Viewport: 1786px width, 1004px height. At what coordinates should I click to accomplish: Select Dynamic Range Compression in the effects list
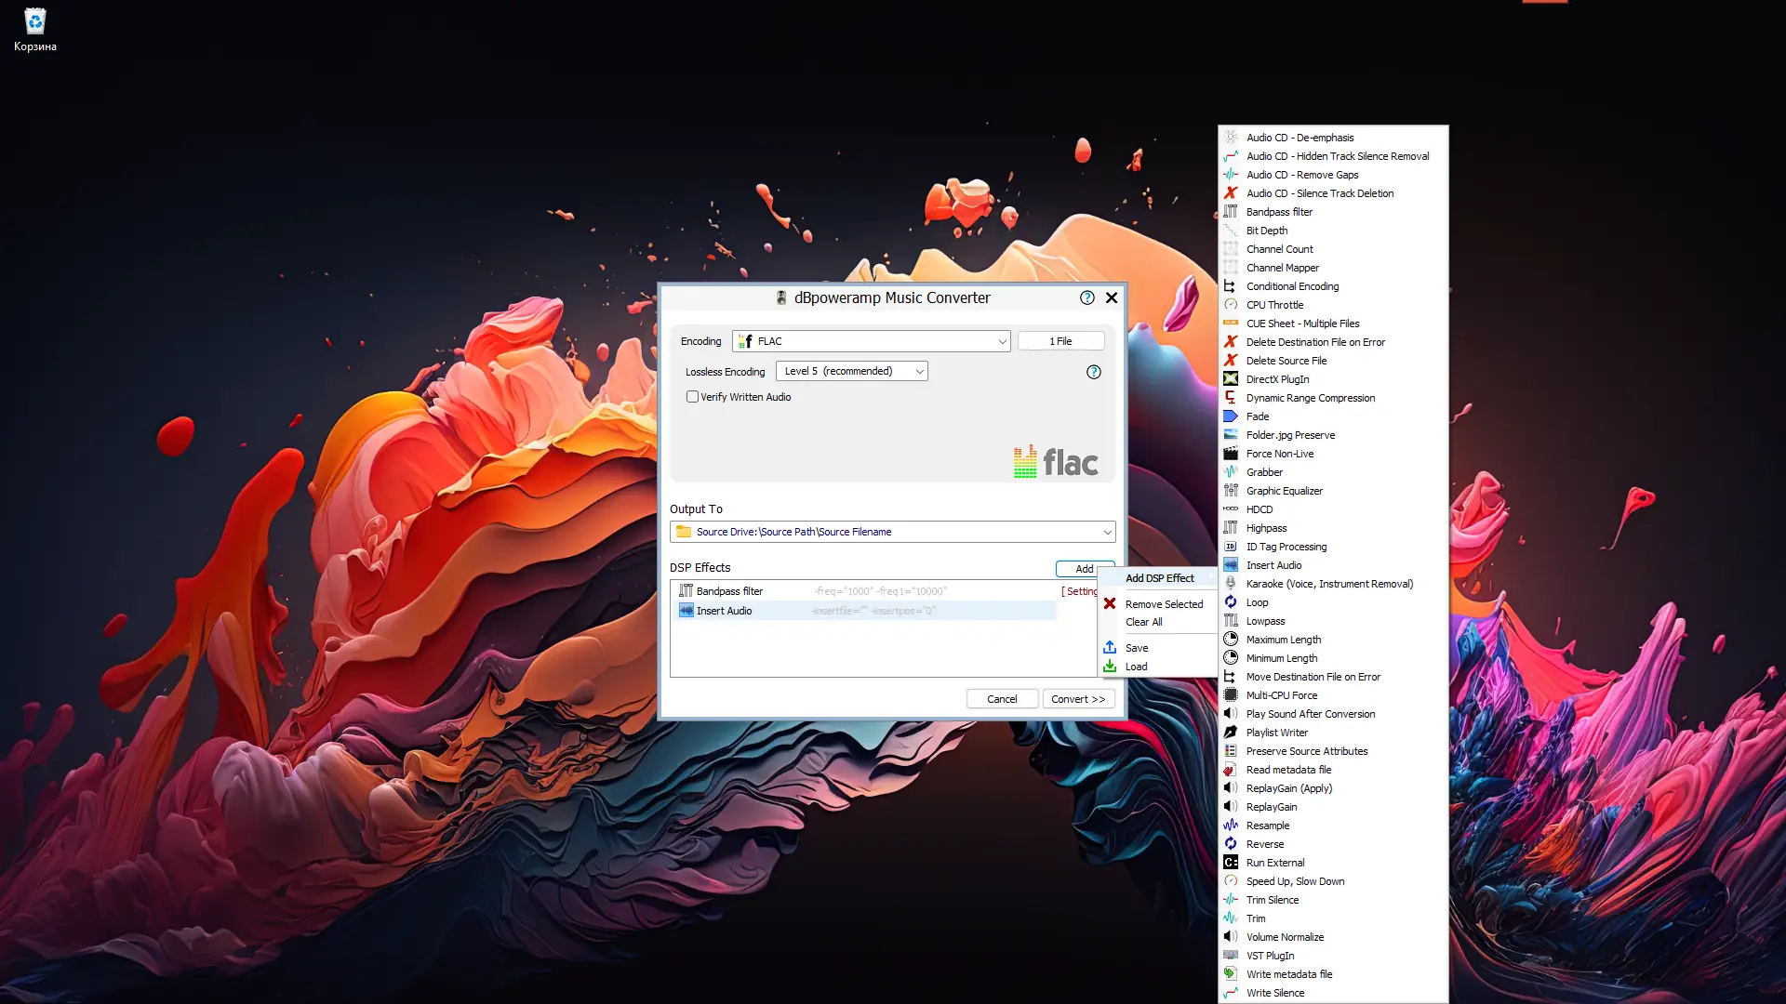click(x=1310, y=398)
